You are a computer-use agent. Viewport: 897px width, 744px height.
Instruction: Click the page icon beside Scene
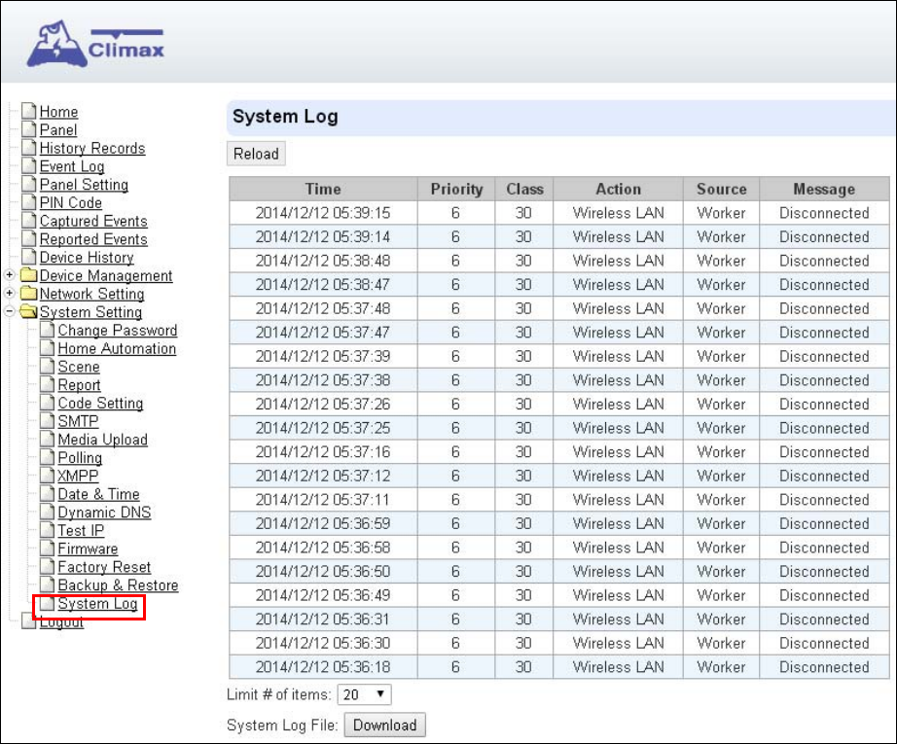coord(48,367)
